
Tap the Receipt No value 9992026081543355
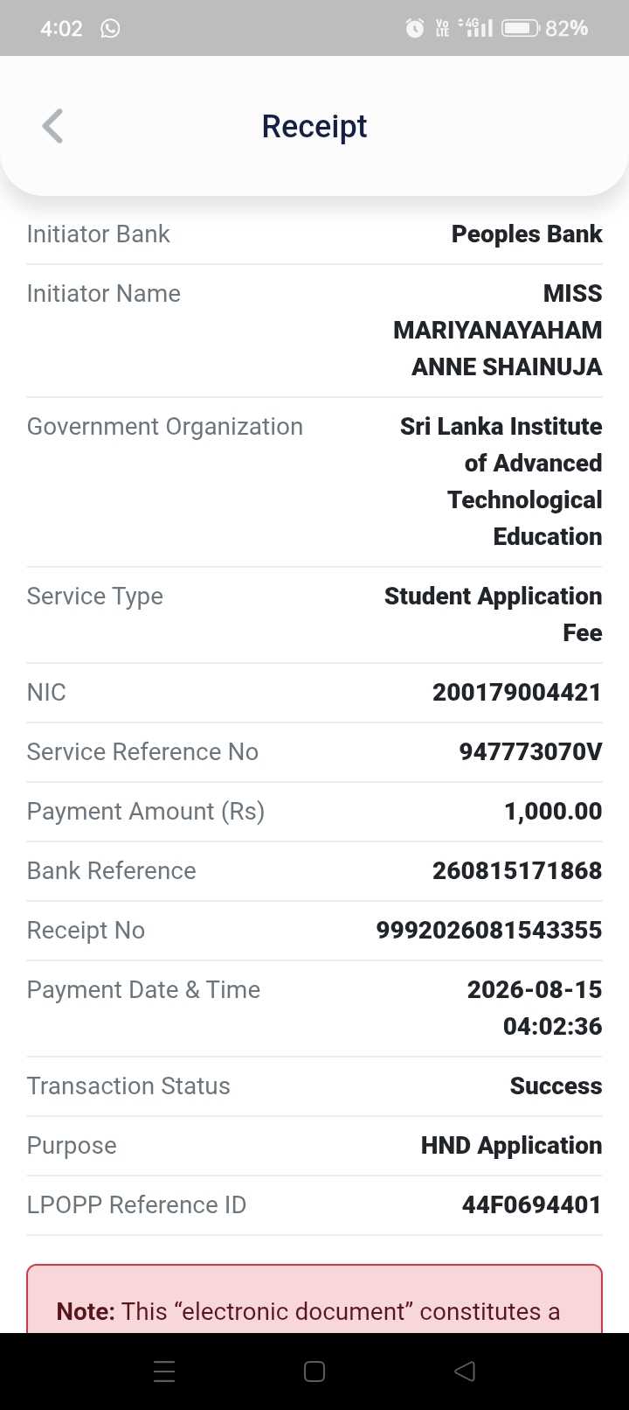(x=489, y=930)
